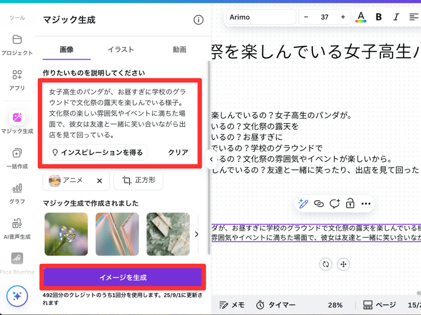Open more options three-dot menu
Image resolution: width=421 pixels, height=315 pixels.
click(x=365, y=204)
